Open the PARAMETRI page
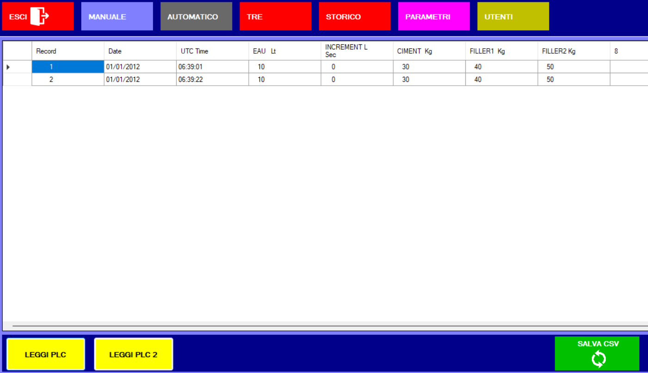Screen dimensions: 648x373 pyautogui.click(x=434, y=16)
